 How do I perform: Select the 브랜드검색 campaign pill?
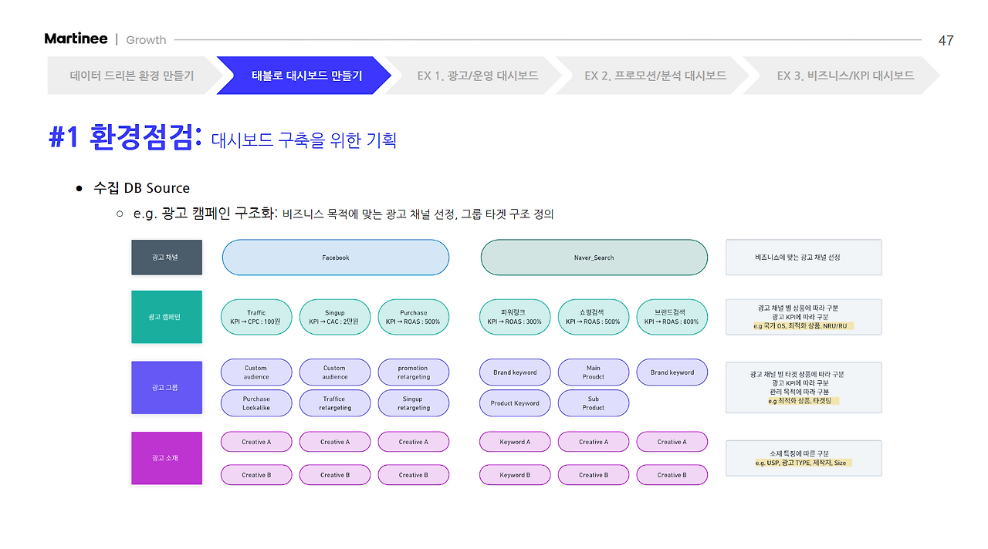672,317
